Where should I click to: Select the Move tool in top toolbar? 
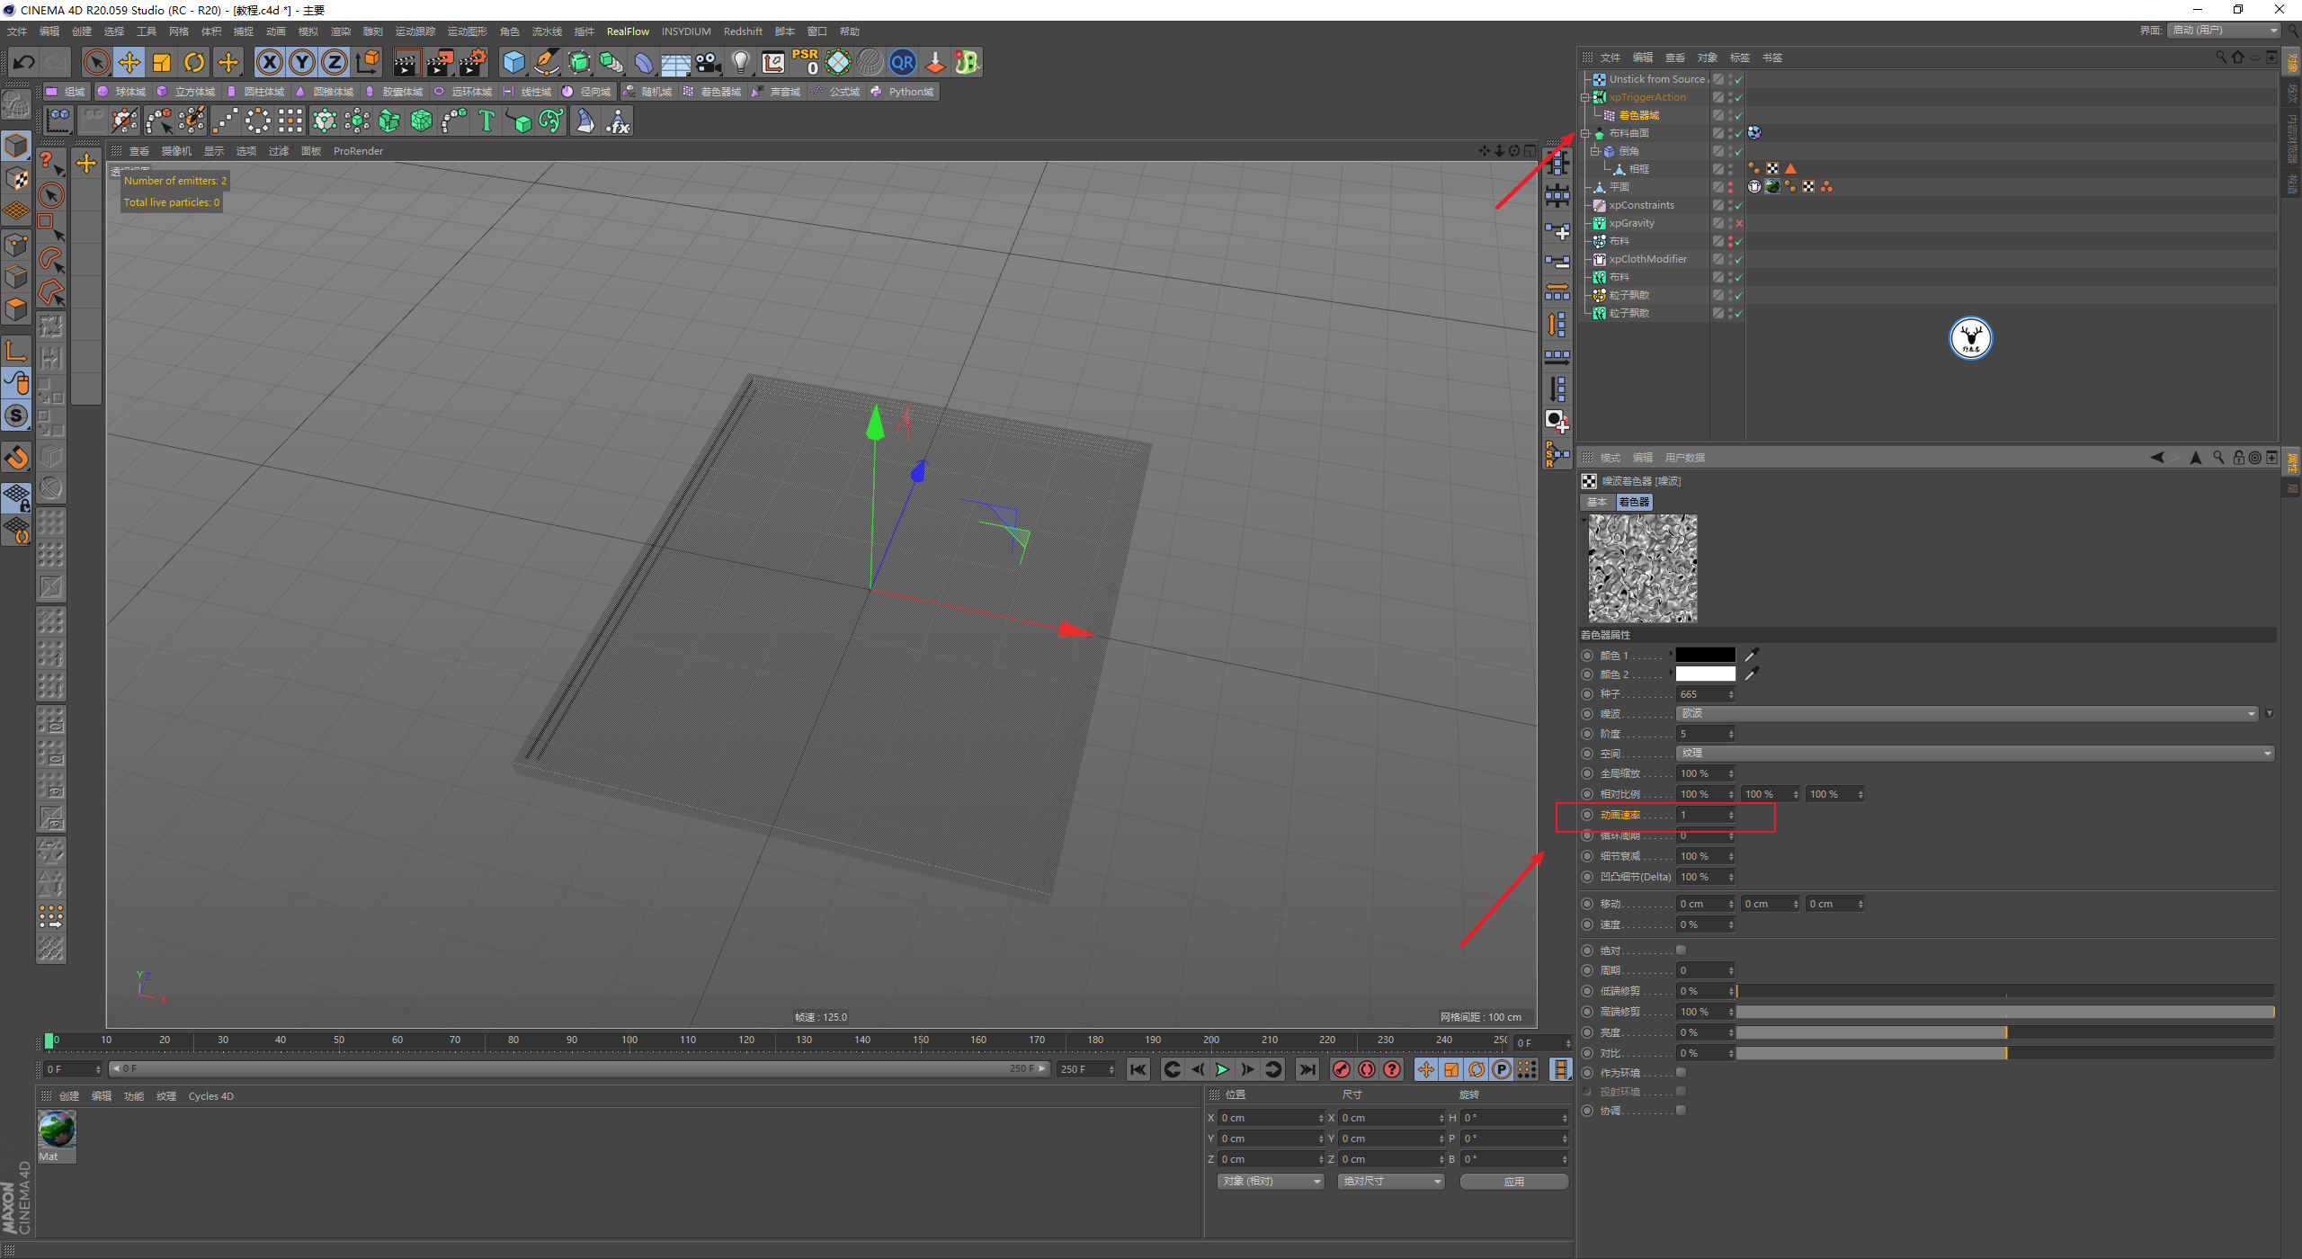pos(129,62)
